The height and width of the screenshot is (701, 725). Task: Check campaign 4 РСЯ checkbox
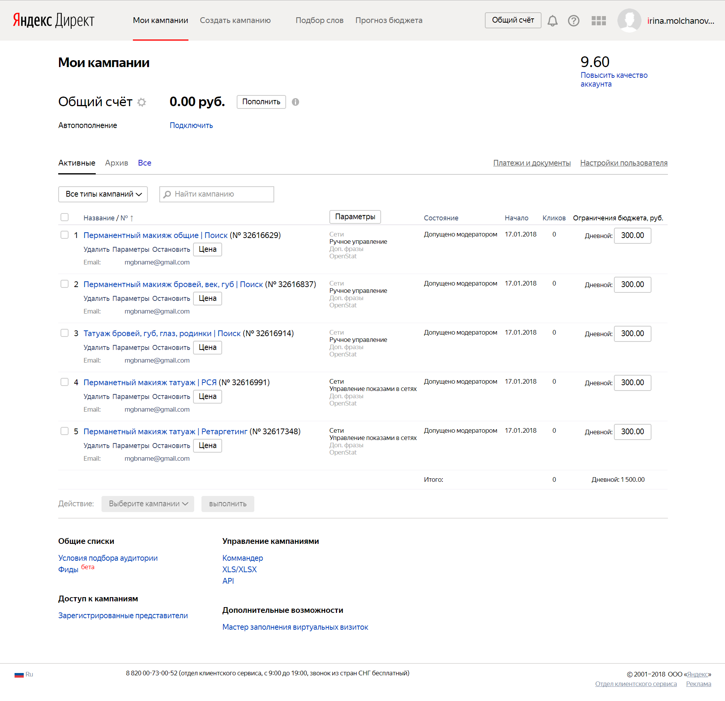tap(65, 382)
